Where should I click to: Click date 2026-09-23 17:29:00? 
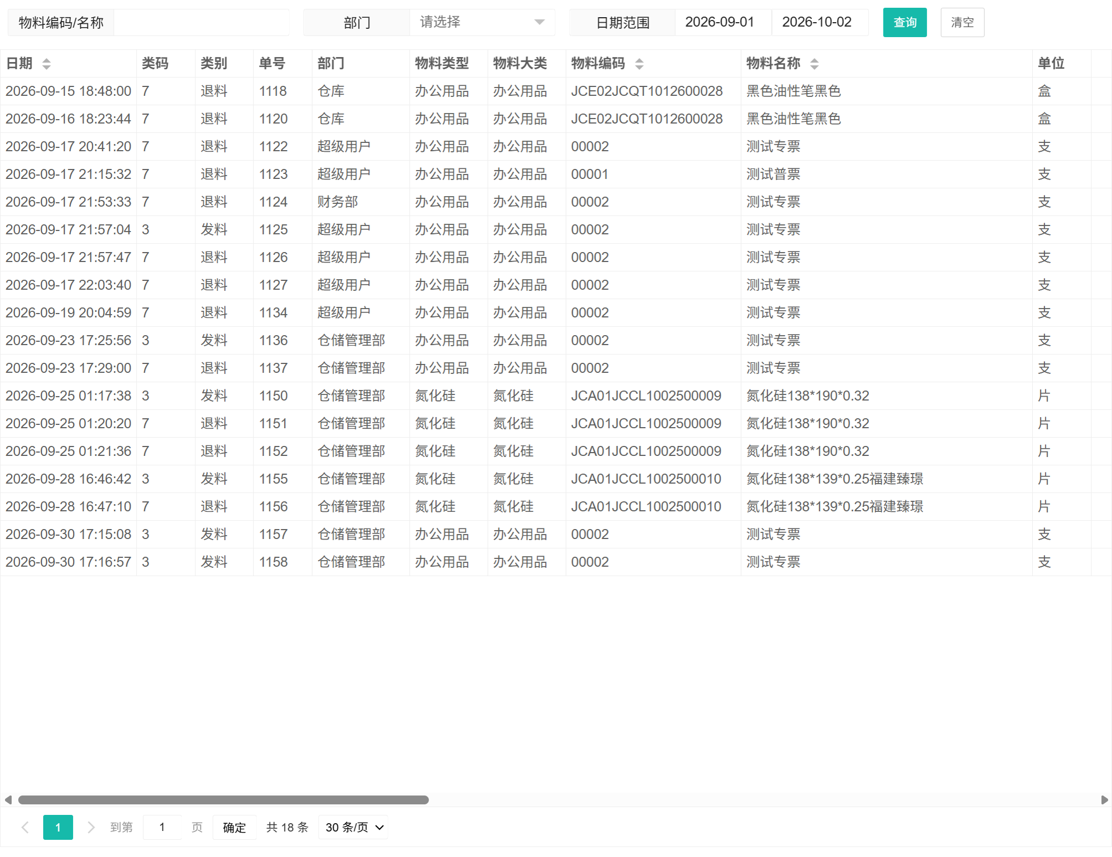(68, 368)
